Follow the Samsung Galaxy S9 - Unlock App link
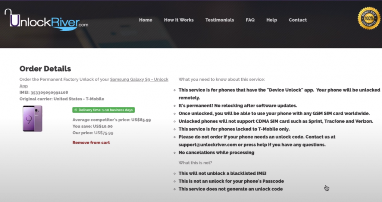Viewport: 382px width, 202px height. [139, 80]
